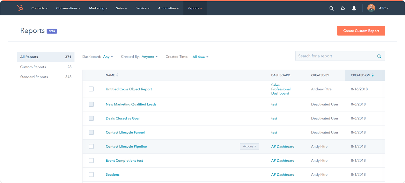Click the magnifier icon in report search box
Image resolution: width=405 pixels, height=183 pixels.
click(379, 56)
